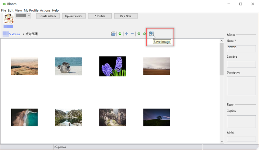Open the File menu

[x=4, y=10]
